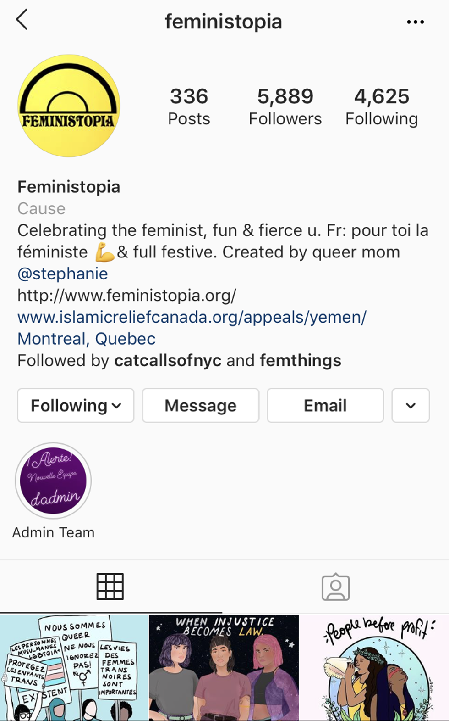Image resolution: width=449 pixels, height=721 pixels.
Task: Tap the Email button
Action: coord(325,406)
